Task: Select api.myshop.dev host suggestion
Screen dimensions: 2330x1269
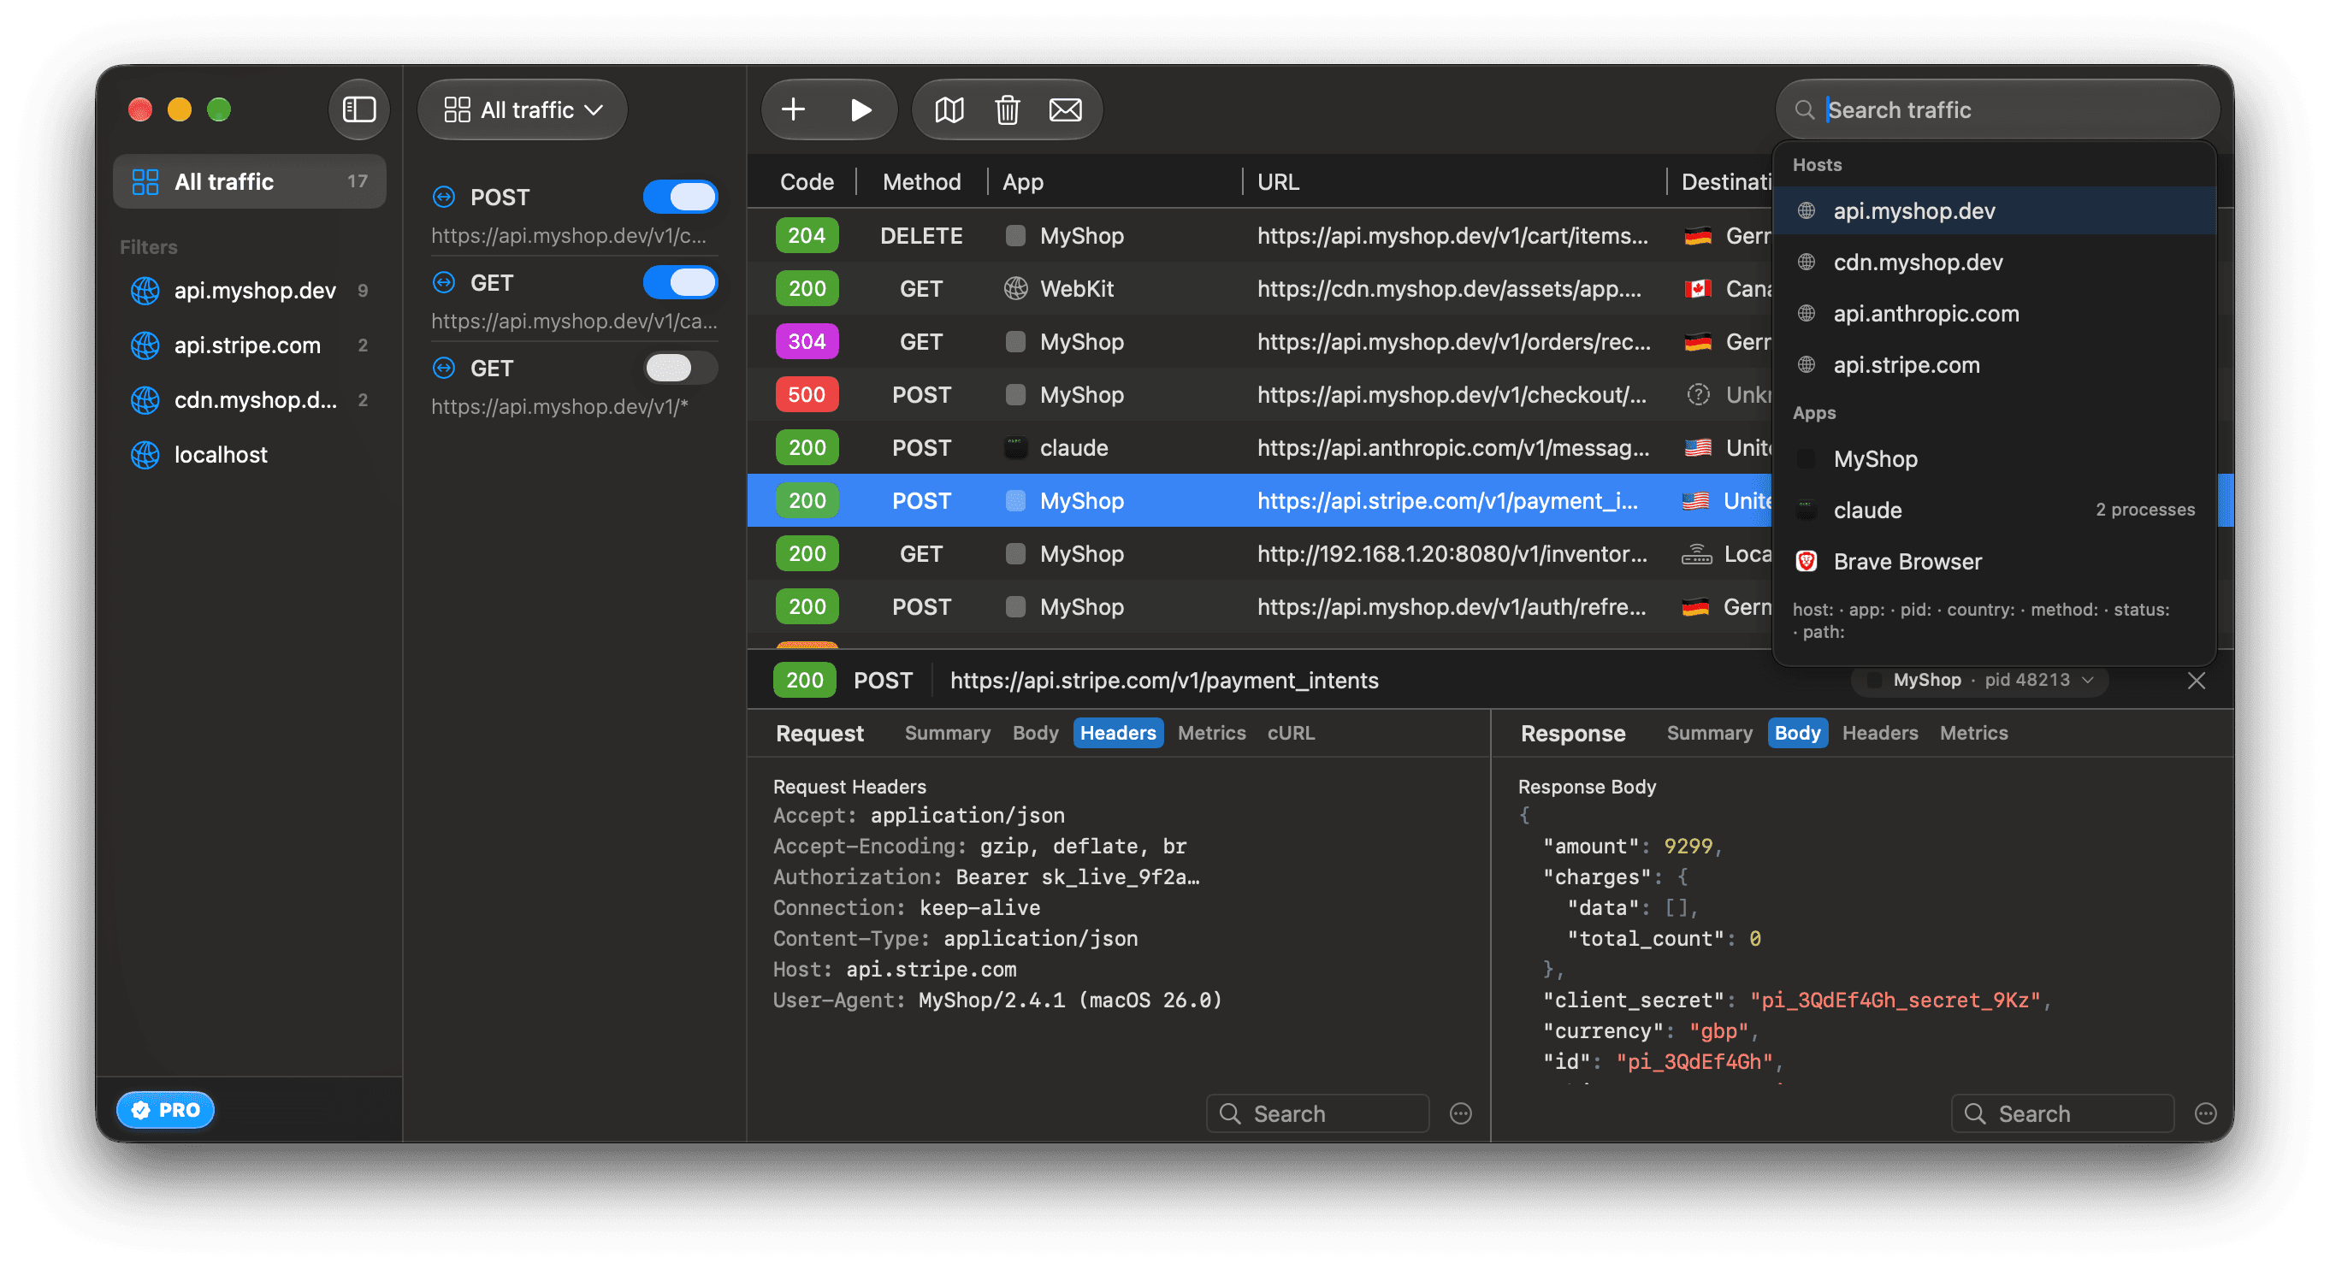Action: [x=1994, y=210]
